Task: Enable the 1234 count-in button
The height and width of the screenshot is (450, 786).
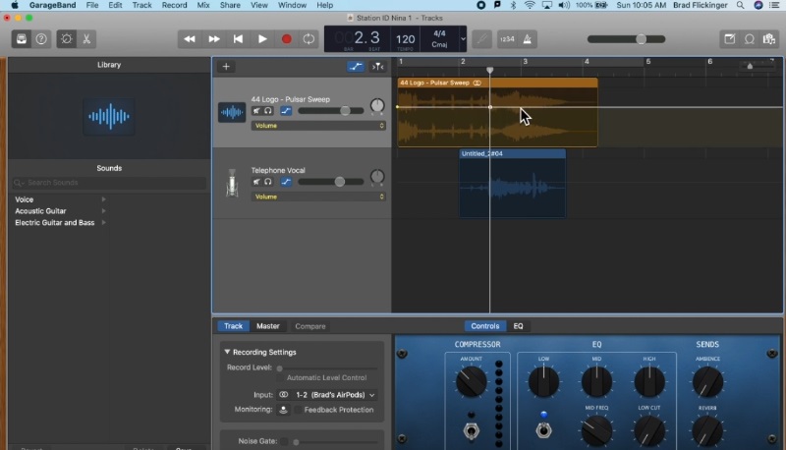Action: [x=507, y=39]
